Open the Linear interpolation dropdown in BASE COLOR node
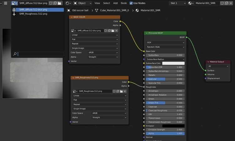This screenshot has width=235, height=141. coord(95,35)
